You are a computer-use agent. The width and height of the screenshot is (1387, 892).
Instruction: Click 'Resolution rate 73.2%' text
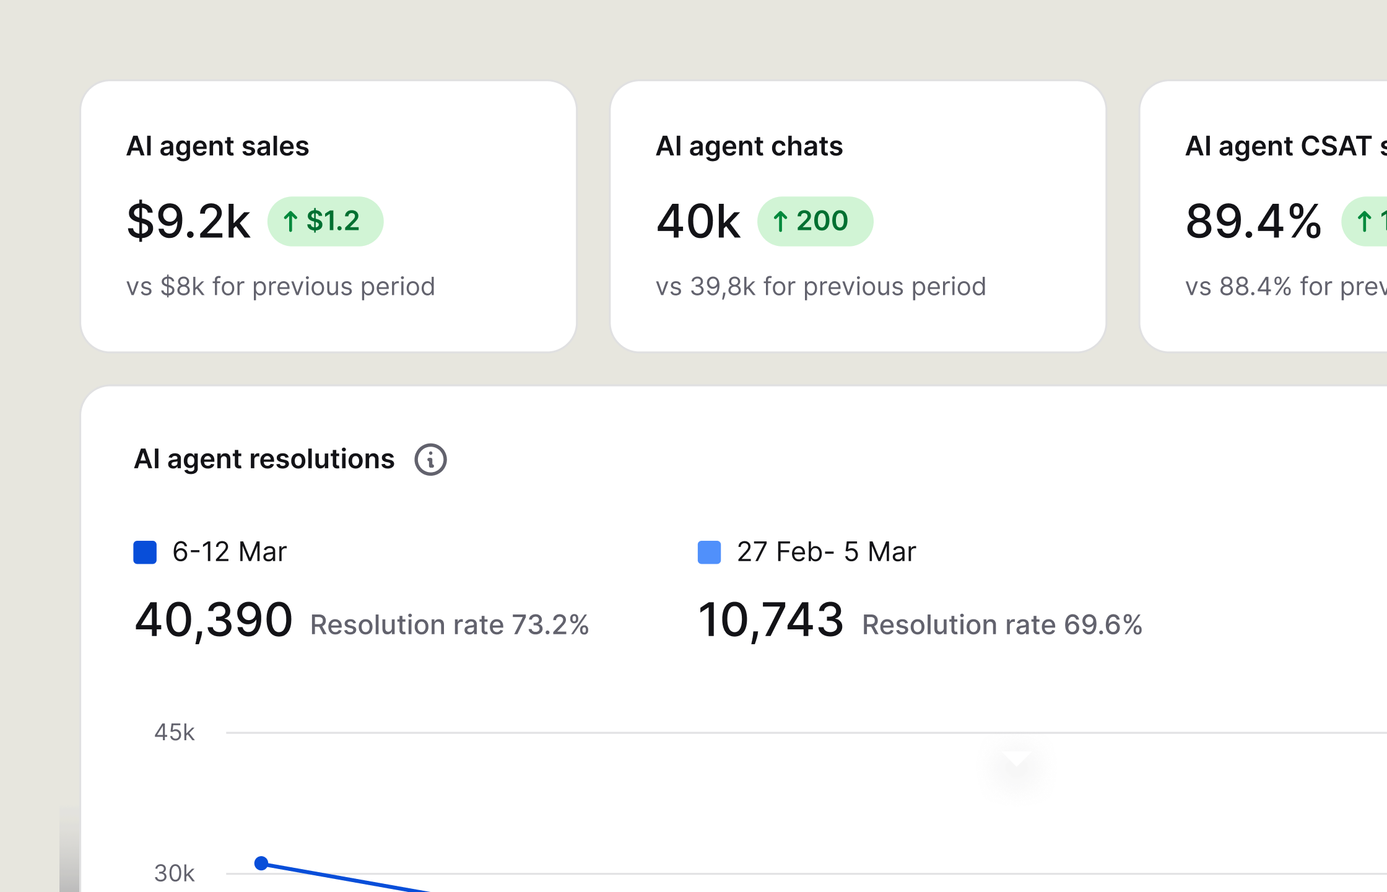[450, 625]
